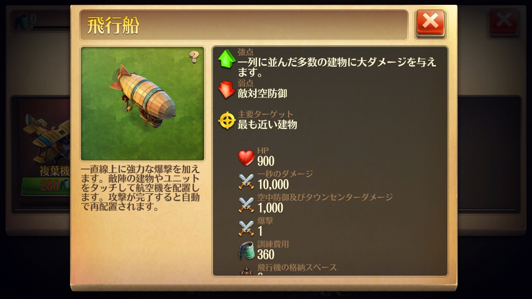This screenshot has width=532, height=299.
Task: Click the green strength arrow icon
Action: pyautogui.click(x=227, y=59)
